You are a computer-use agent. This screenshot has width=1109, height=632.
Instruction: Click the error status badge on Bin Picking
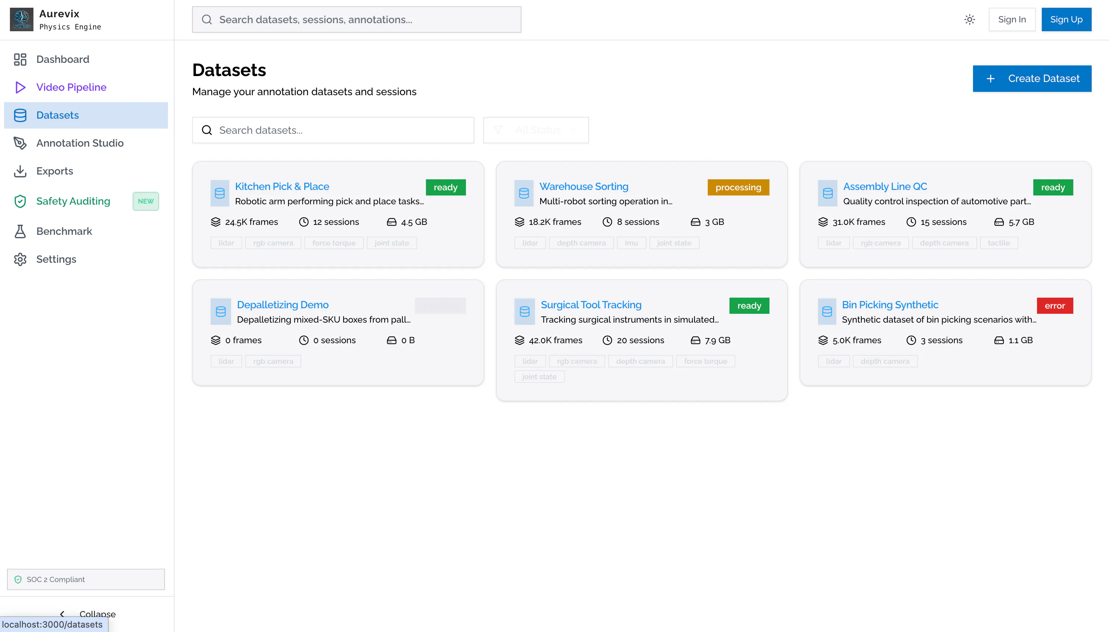click(x=1055, y=306)
